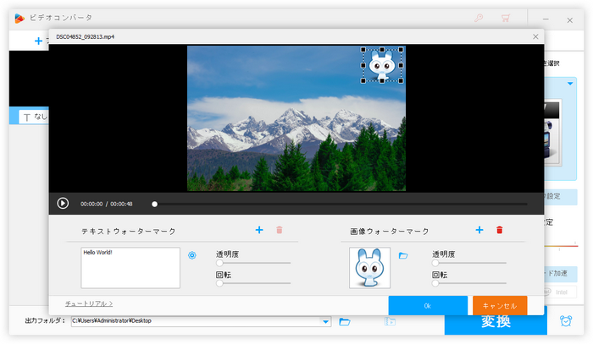Select the rabbit watermark thumbnail
This screenshot has height=344, width=593.
click(x=370, y=268)
